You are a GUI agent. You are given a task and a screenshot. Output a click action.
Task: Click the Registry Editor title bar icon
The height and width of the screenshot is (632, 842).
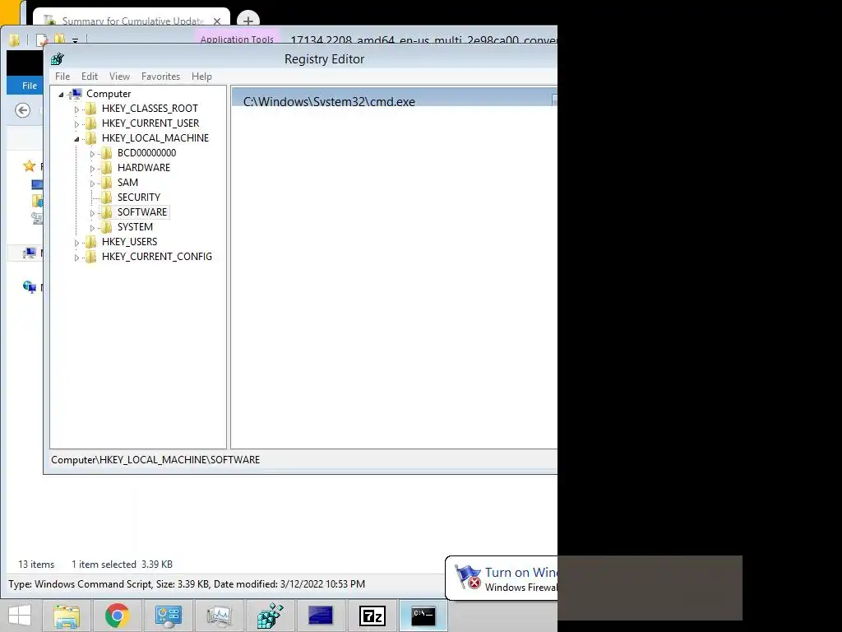(x=58, y=58)
